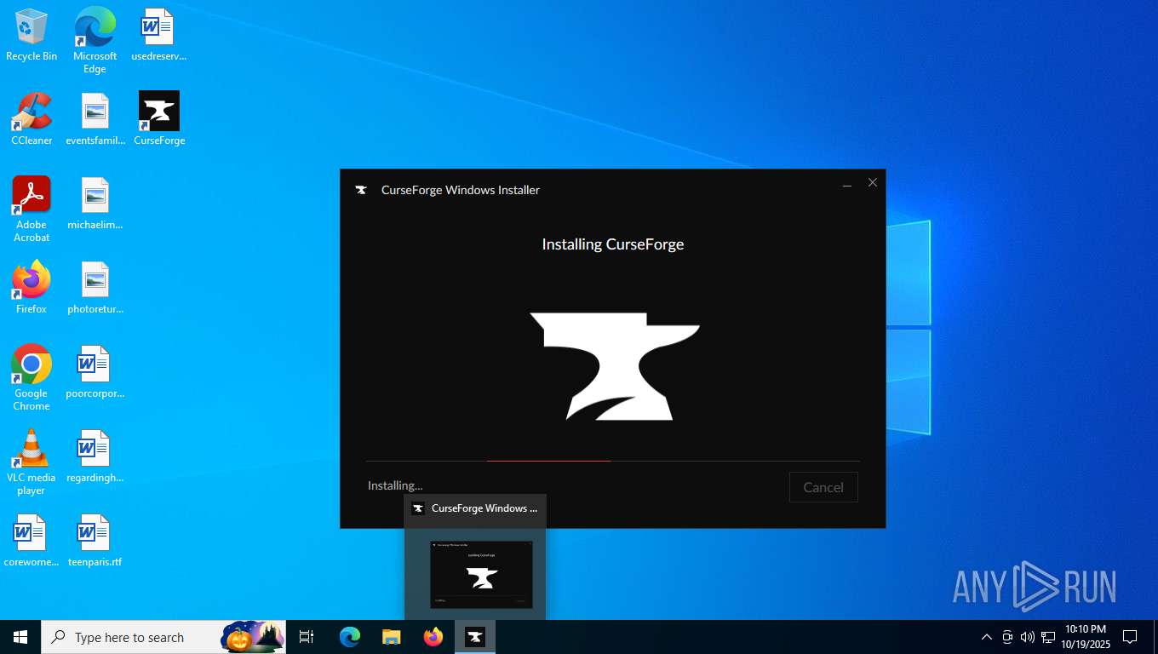Open the Recycle Bin desktop icon
The width and height of the screenshot is (1158, 654).
click(x=32, y=35)
